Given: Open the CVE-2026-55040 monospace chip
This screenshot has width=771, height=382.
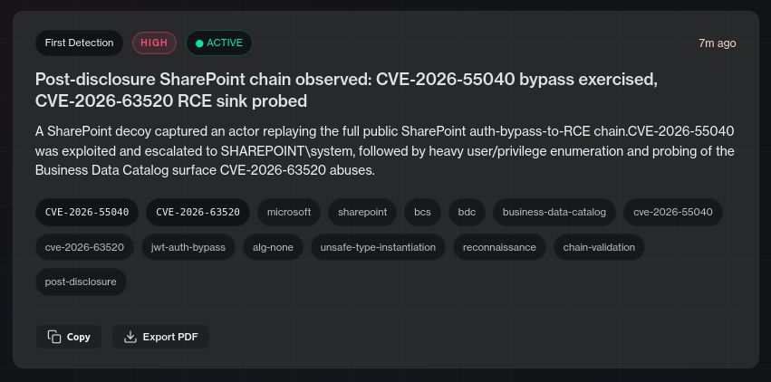Looking at the screenshot, I should point(87,212).
